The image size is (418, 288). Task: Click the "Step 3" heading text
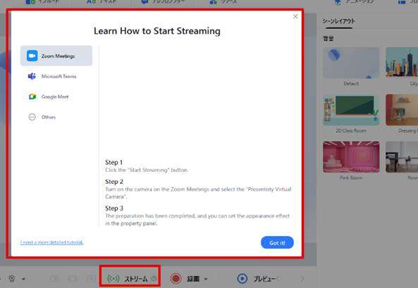(114, 208)
